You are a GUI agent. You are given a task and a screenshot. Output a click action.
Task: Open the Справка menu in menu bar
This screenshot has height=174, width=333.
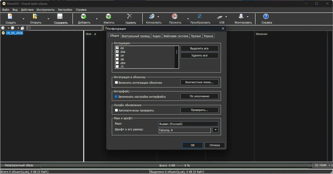(81, 10)
